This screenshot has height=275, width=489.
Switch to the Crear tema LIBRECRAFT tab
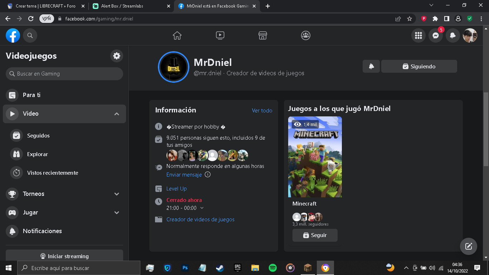tap(46, 6)
